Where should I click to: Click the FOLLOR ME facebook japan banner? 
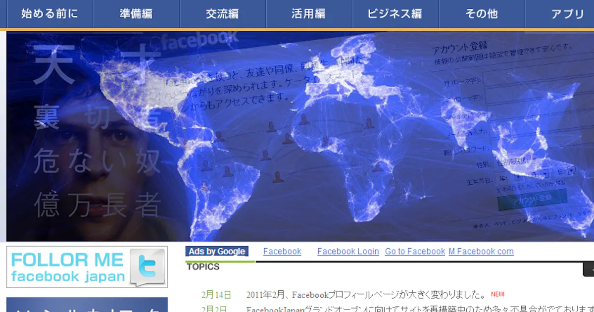(x=87, y=267)
